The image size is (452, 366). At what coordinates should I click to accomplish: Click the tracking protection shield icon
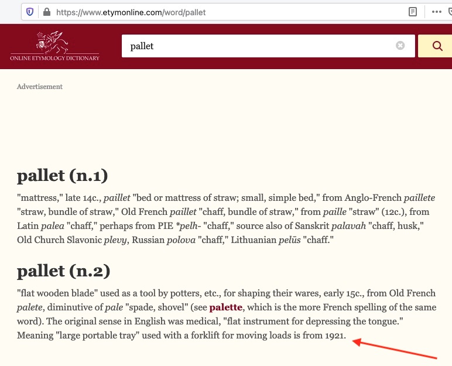tap(30, 12)
